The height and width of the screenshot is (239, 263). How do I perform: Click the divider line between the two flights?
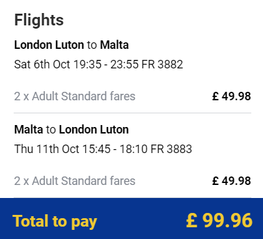coord(132,113)
